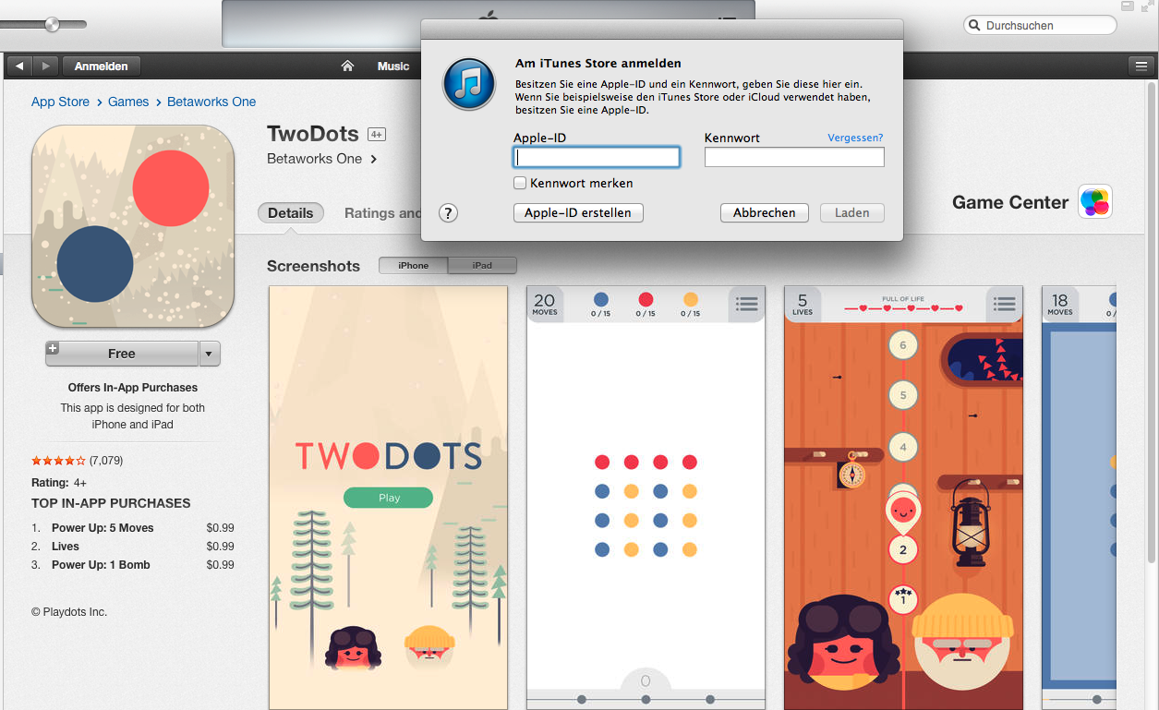Go back with the left arrow button
The width and height of the screenshot is (1159, 710).
pyautogui.click(x=19, y=66)
